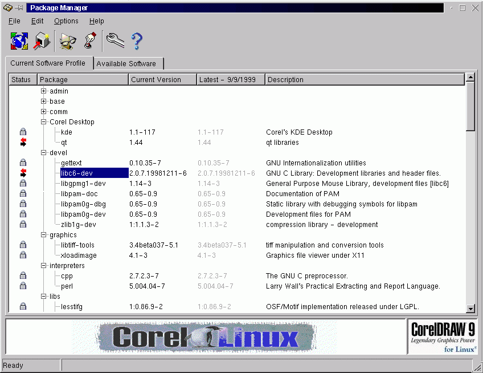Sort by the Current Version column header

[x=162, y=80]
